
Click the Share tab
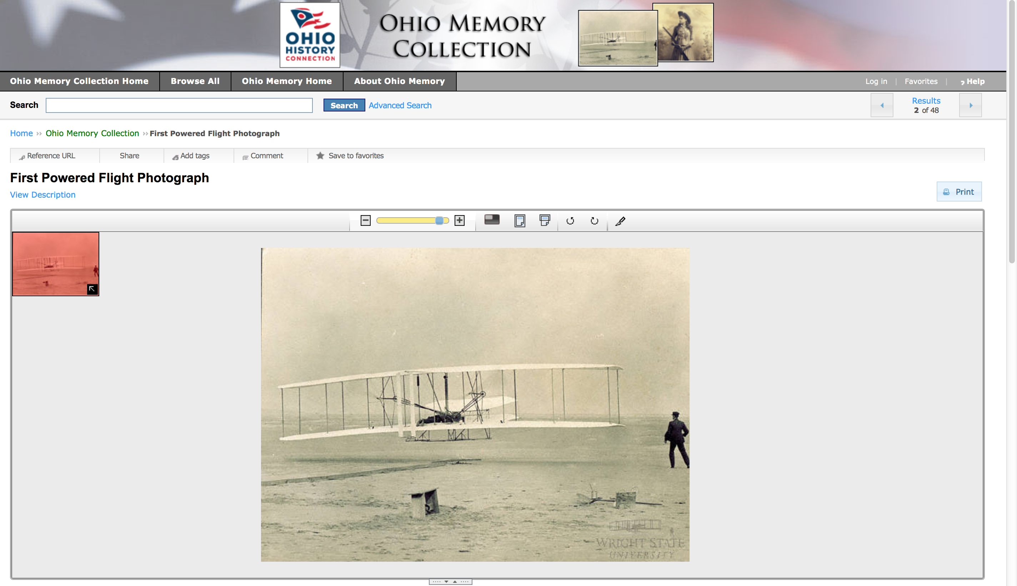click(130, 156)
